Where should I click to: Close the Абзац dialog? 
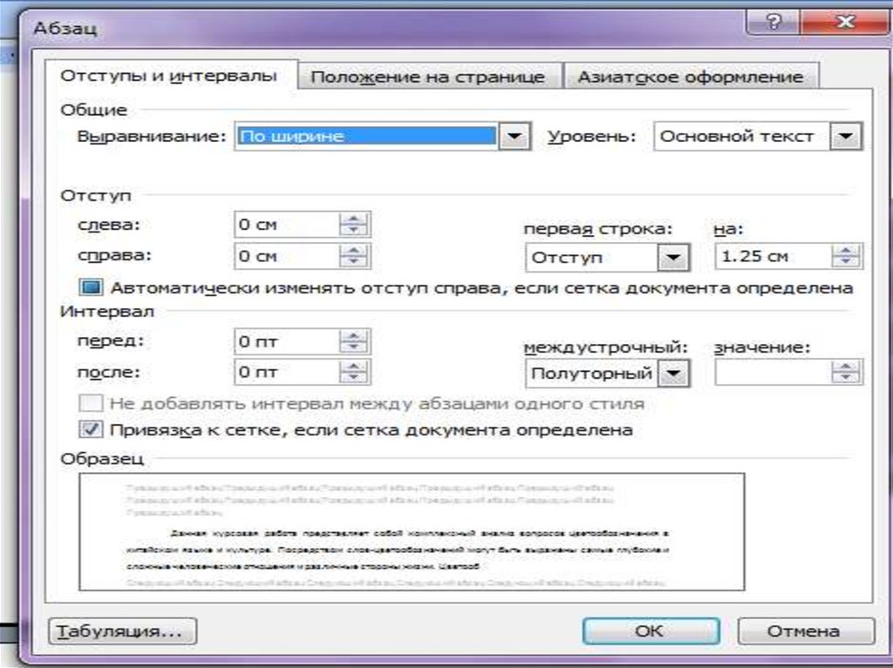coord(845,22)
